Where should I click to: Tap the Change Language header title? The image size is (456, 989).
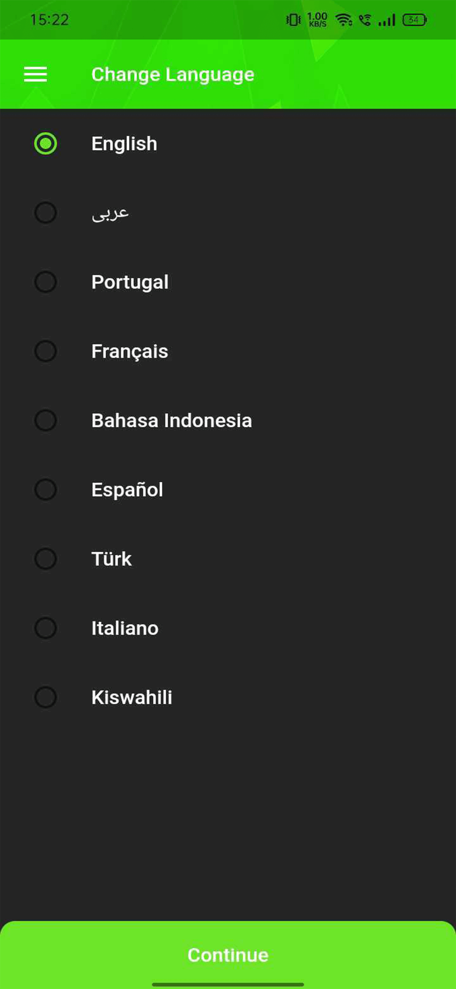click(173, 74)
